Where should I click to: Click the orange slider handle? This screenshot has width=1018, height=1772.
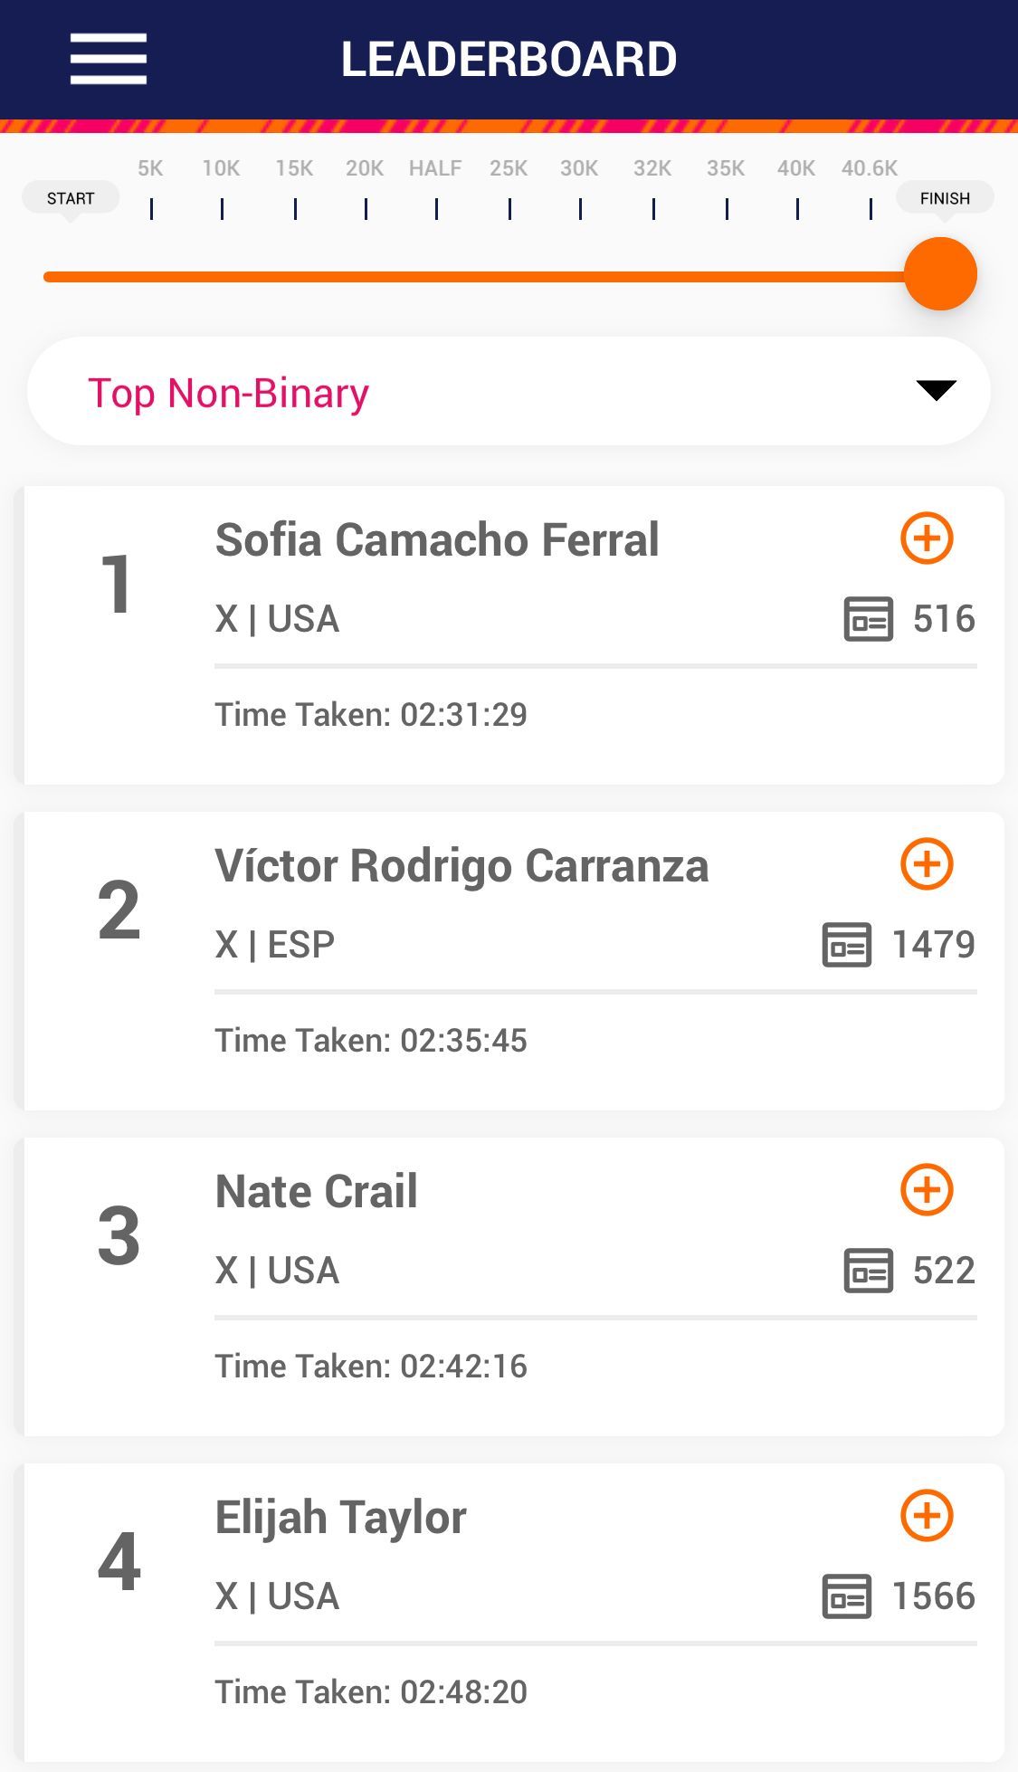[940, 274]
